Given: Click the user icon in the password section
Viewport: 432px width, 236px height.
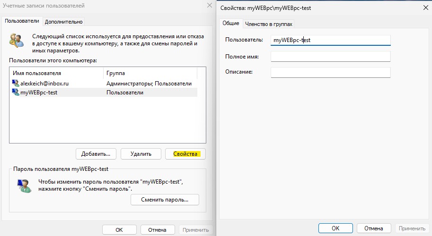Looking at the screenshot, I should tap(24, 185).
